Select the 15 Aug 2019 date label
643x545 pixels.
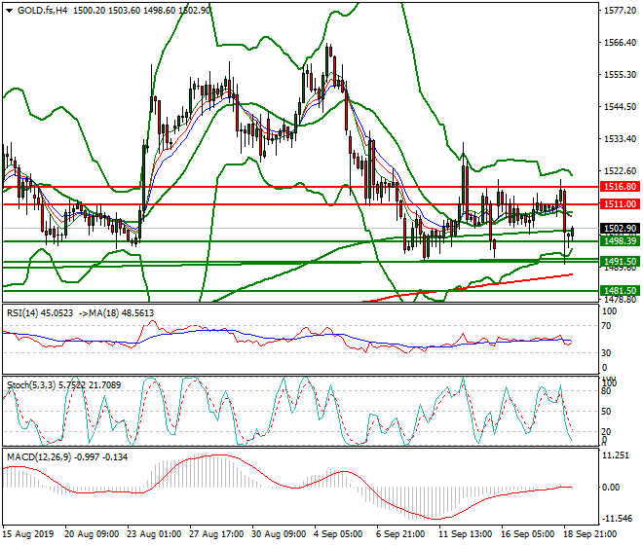pos(28,534)
